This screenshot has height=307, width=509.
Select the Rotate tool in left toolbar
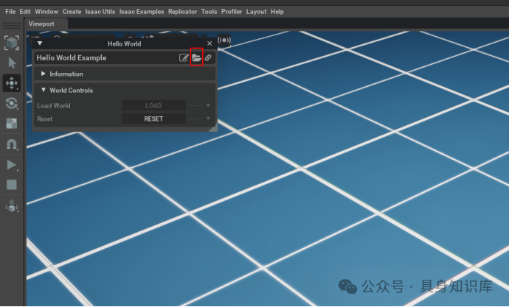coord(12,104)
